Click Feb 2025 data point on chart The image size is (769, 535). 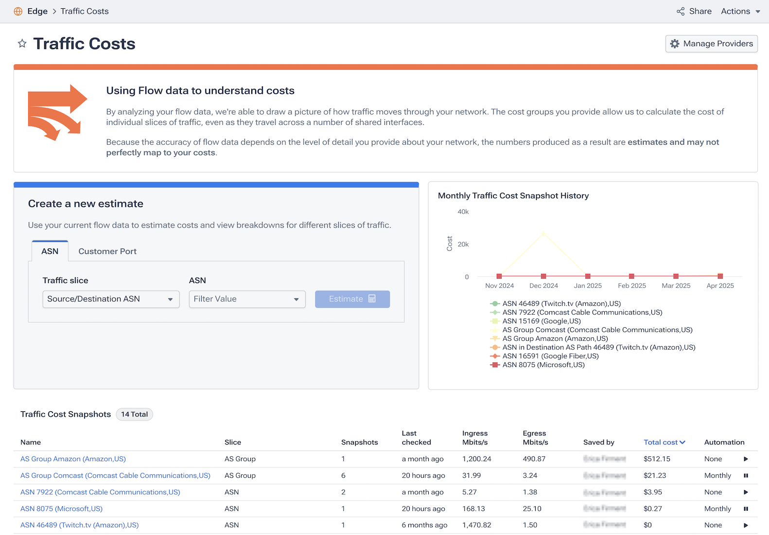pos(631,276)
